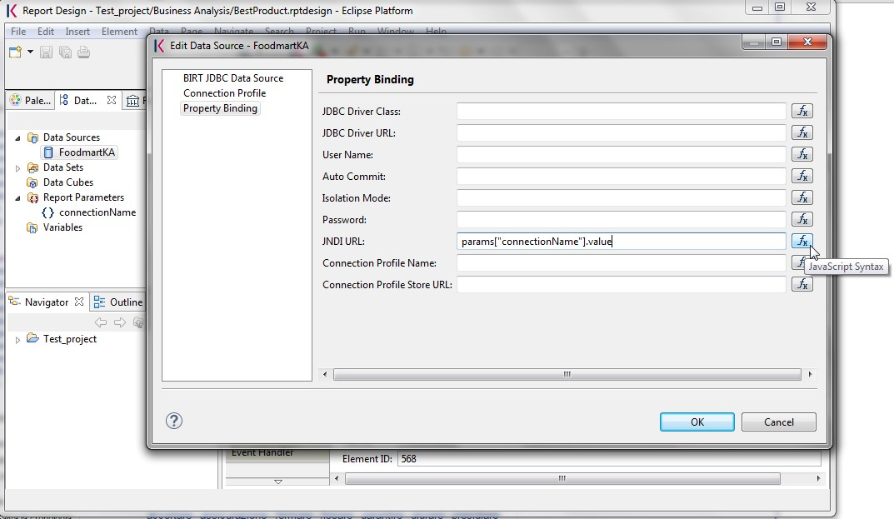Click the down arrow below Event Handler
Viewport: 894px width, 519px height.
pyautogui.click(x=277, y=482)
